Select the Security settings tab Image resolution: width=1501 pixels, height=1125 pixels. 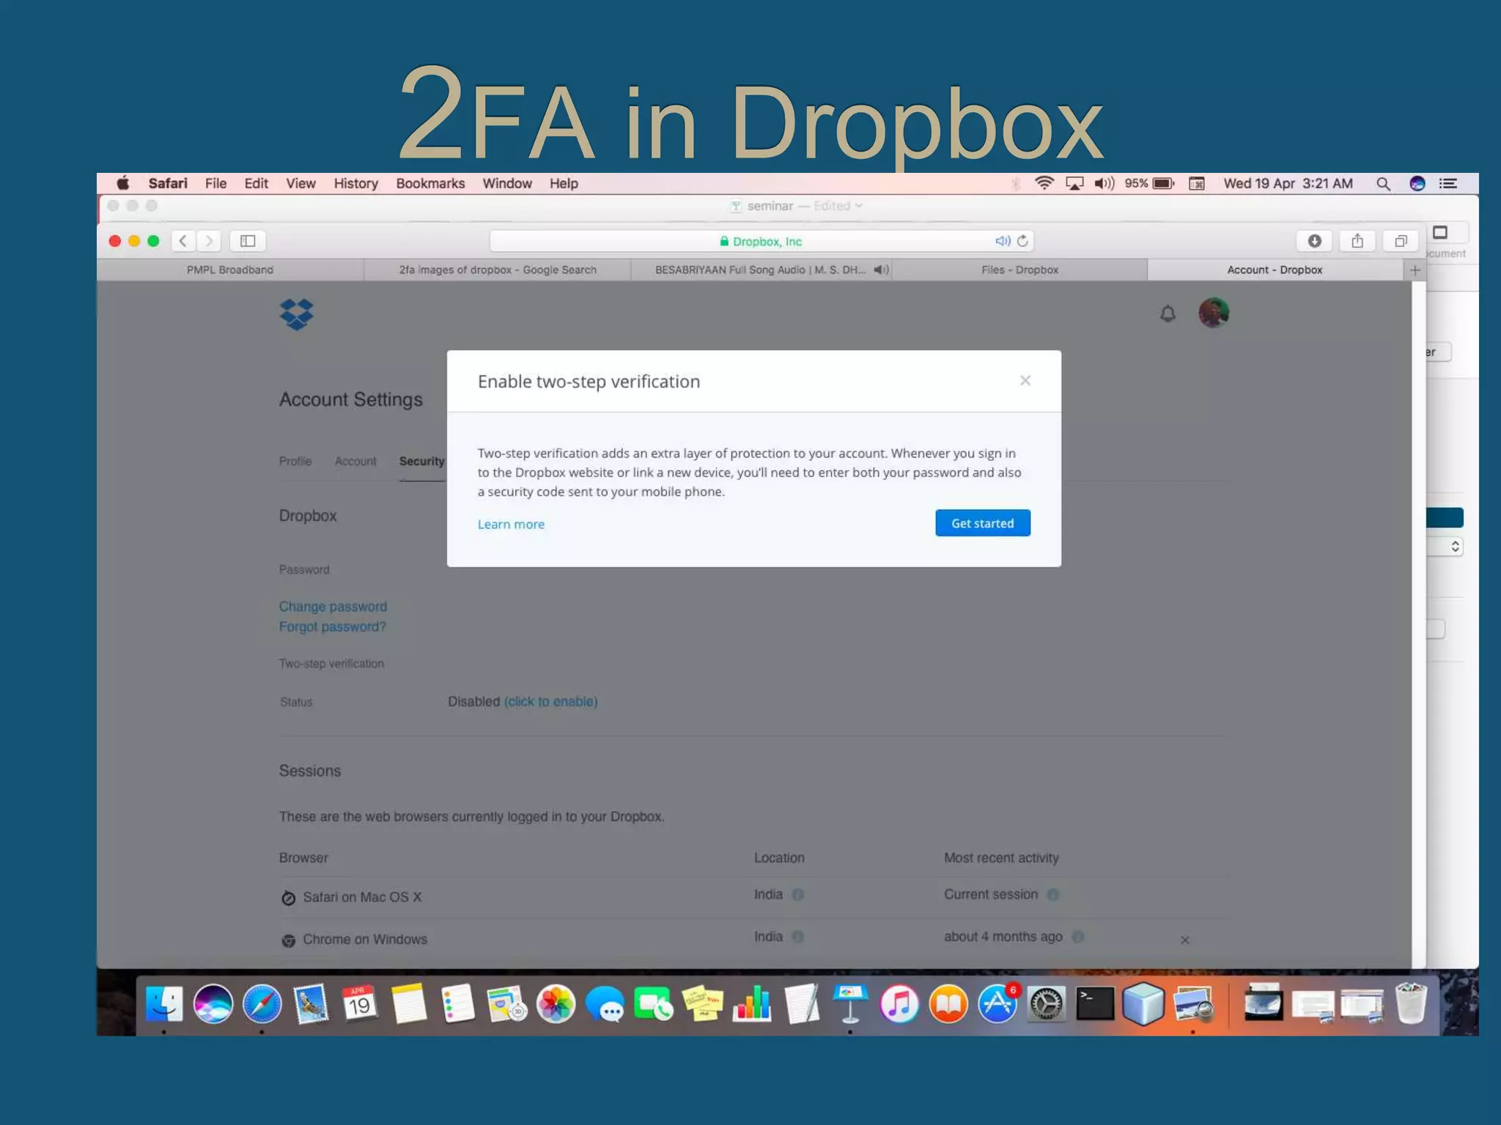(422, 461)
